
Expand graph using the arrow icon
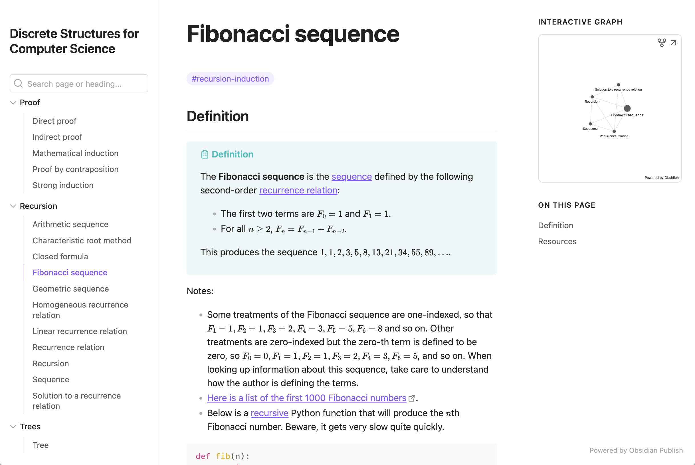tap(673, 43)
